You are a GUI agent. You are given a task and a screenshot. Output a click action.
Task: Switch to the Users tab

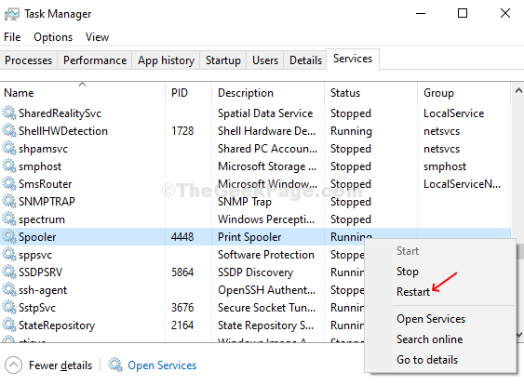pos(265,60)
